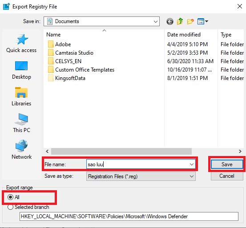
Task: Open the File name dropdown arrow
Action: pos(192,164)
